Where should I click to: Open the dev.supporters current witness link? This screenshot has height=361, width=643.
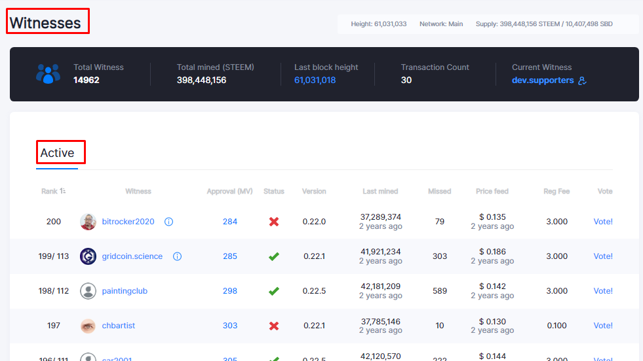(543, 80)
